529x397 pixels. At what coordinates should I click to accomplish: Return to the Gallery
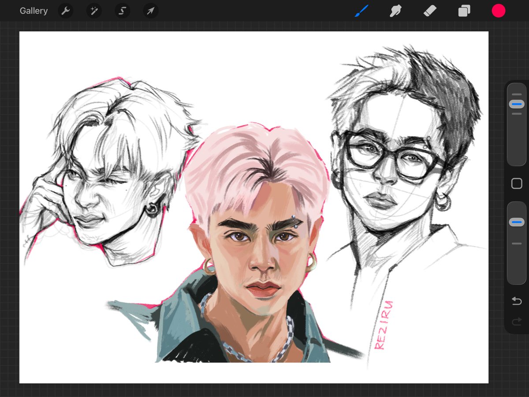[x=34, y=11]
